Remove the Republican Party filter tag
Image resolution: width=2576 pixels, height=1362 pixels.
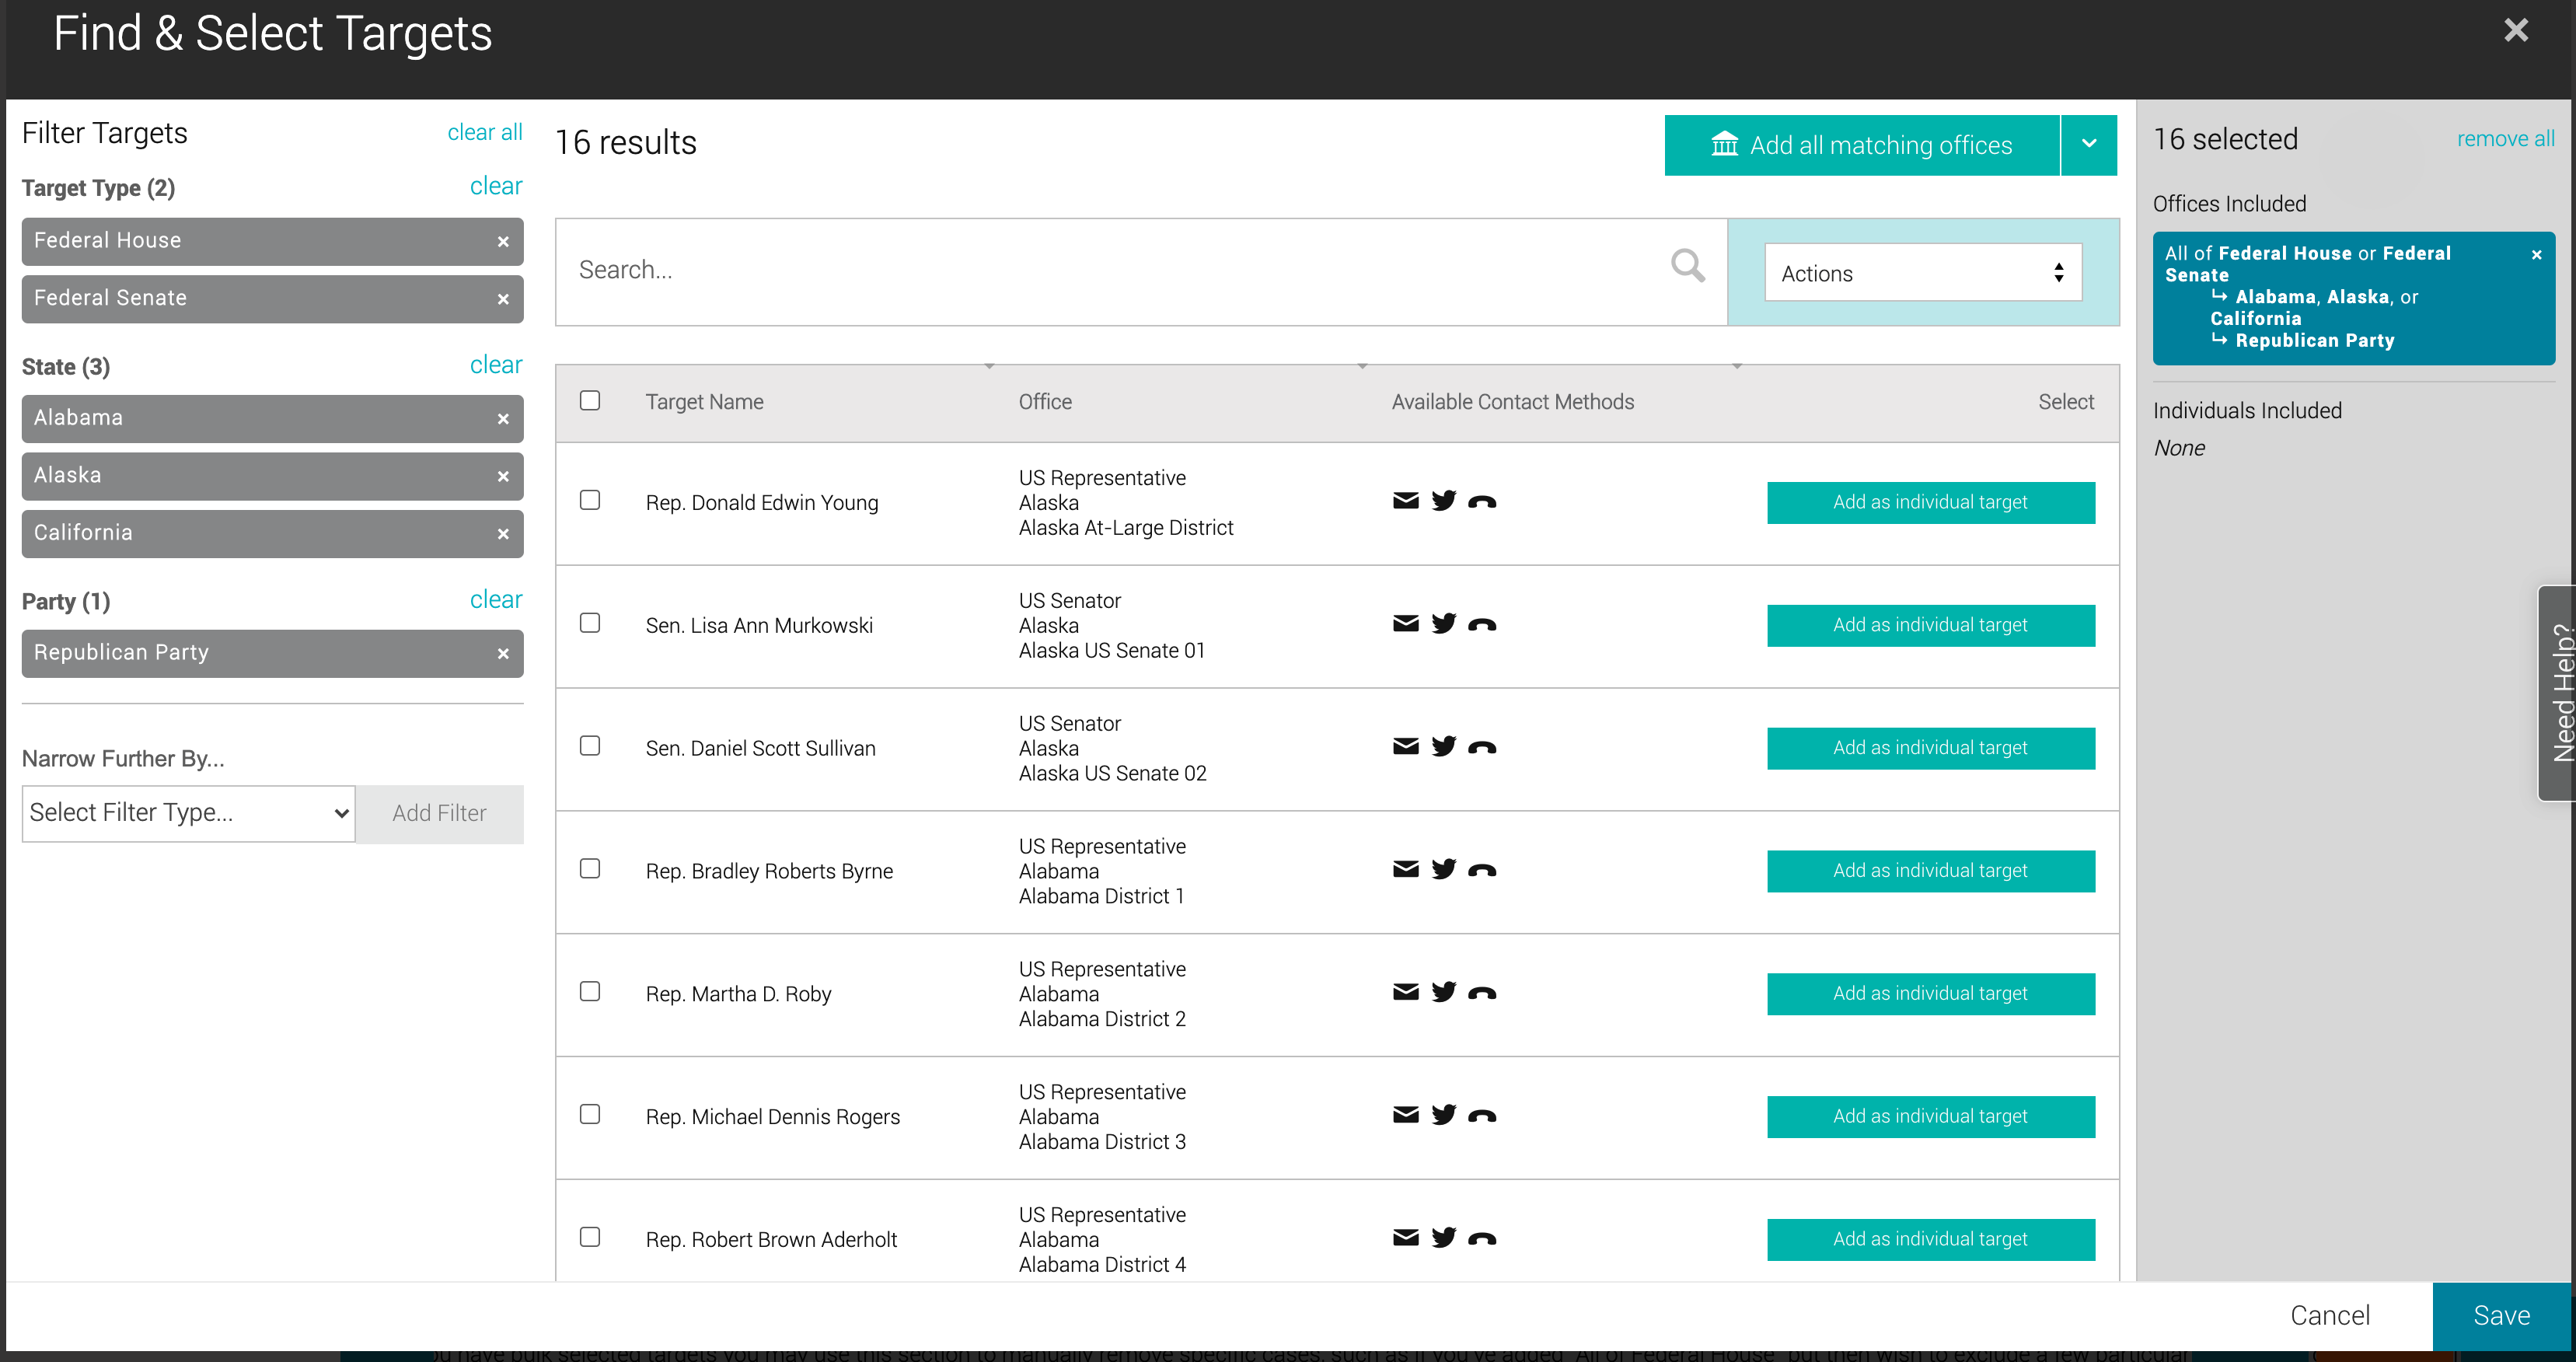(503, 653)
